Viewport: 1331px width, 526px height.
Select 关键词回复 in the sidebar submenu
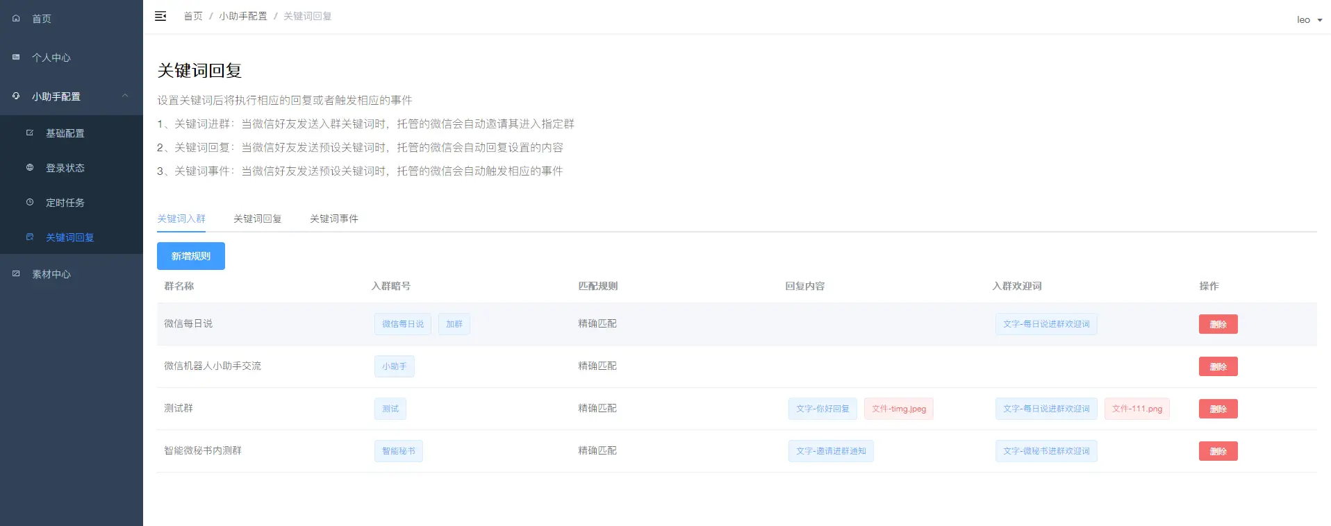(72, 237)
